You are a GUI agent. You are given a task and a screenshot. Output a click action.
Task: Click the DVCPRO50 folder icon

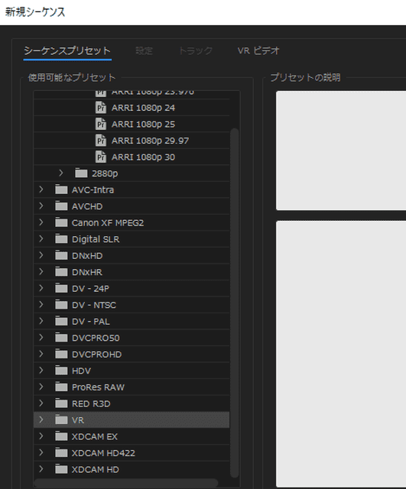click(61, 338)
